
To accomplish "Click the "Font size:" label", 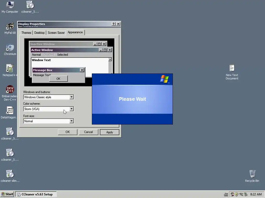I will [x=29, y=116].
